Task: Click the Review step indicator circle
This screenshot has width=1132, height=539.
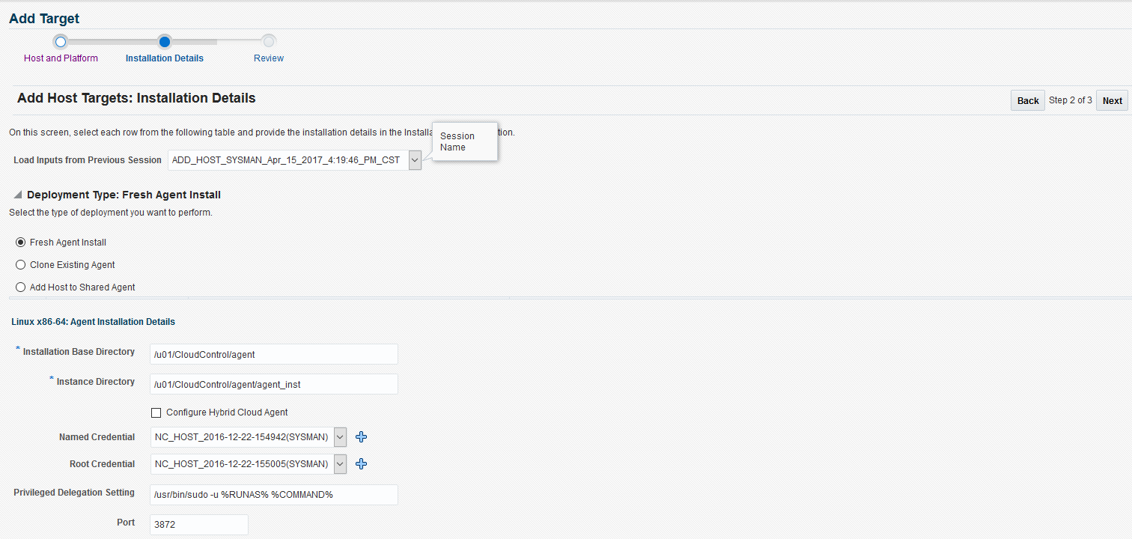Action: click(268, 41)
